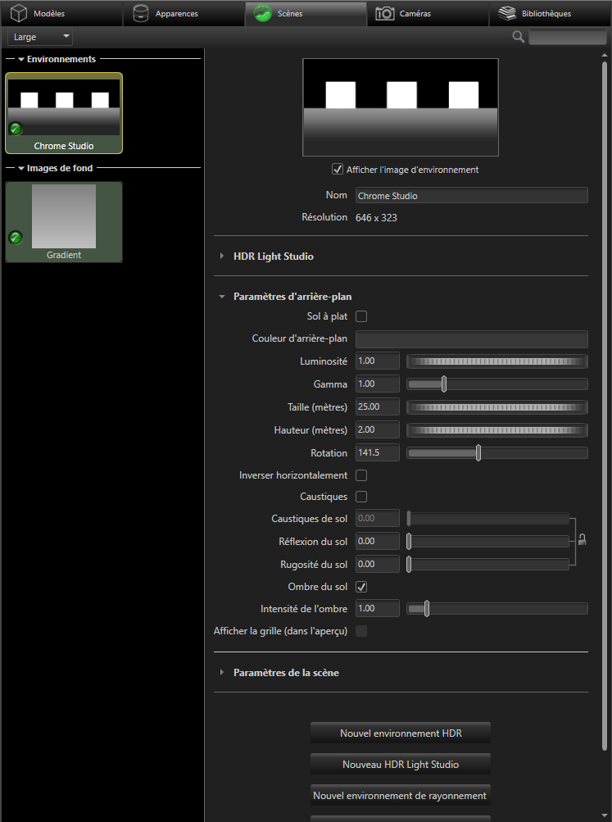The width and height of the screenshot is (612, 822).
Task: Click the search magnifier icon
Action: click(519, 37)
